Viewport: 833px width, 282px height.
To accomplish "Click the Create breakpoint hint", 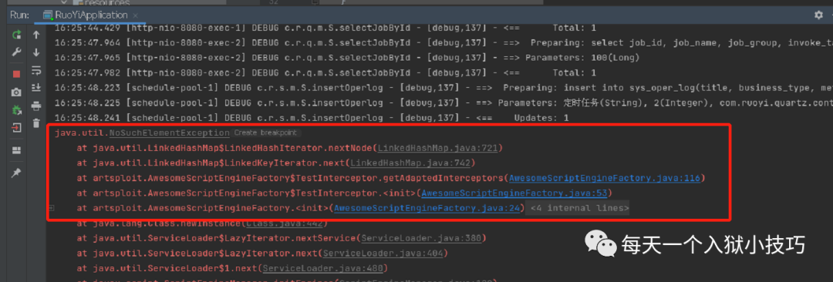I will [265, 133].
